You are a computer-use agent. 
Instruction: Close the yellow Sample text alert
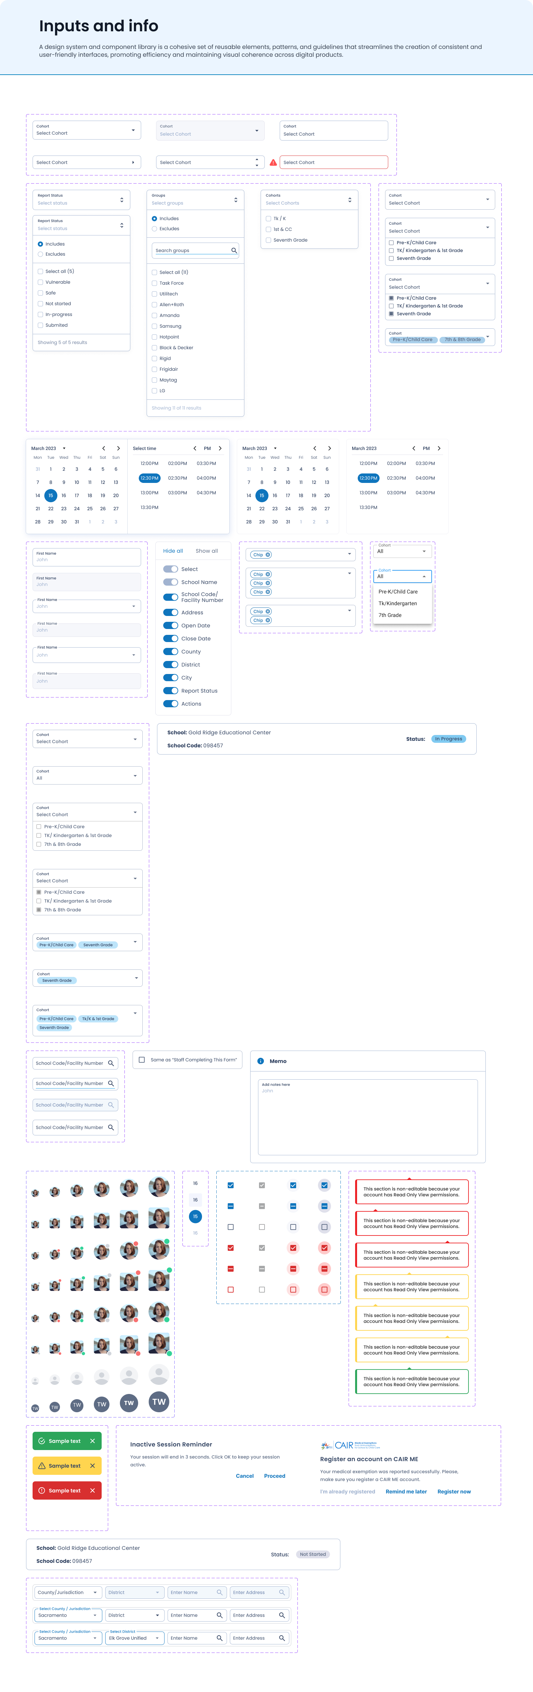92,1466
